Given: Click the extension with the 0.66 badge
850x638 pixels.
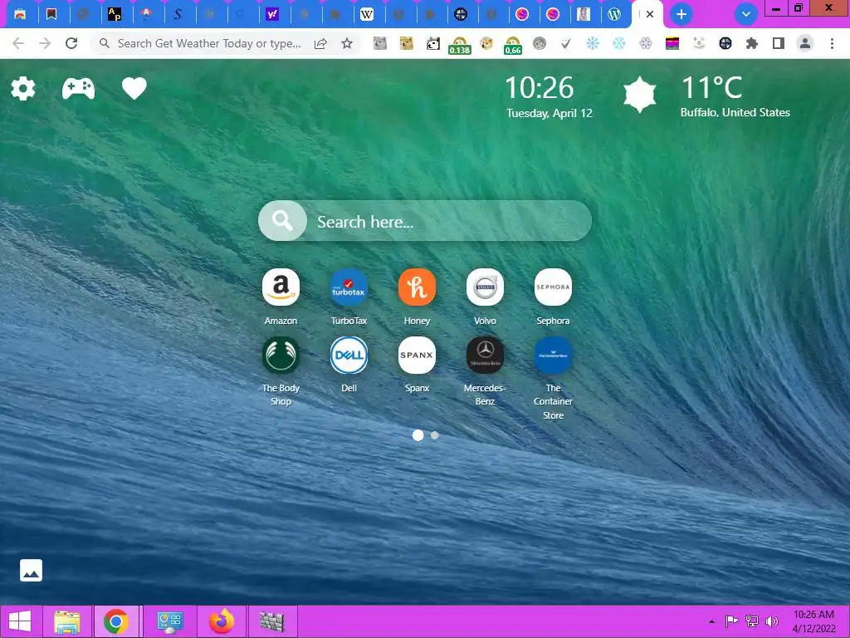Looking at the screenshot, I should click(x=512, y=45).
